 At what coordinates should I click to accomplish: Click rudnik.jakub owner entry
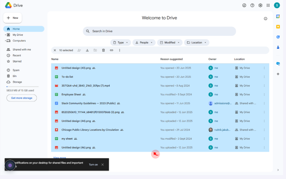tap(220, 130)
